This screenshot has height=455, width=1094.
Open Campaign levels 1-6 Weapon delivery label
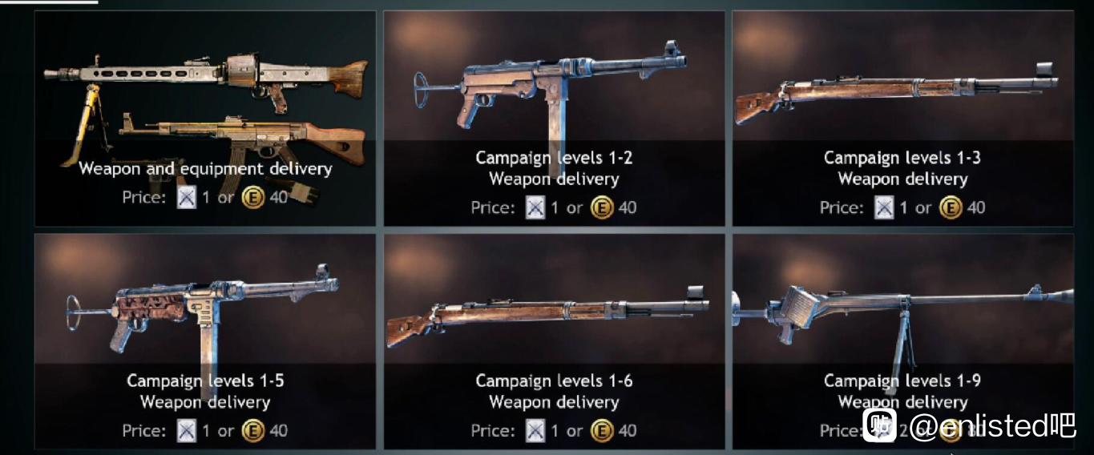[x=554, y=391]
